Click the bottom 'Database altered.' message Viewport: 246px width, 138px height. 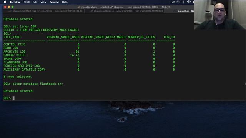point(19,91)
